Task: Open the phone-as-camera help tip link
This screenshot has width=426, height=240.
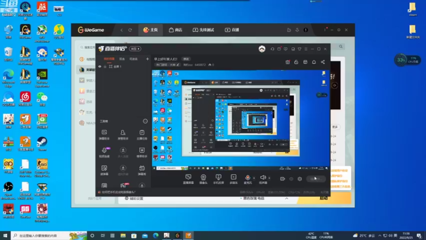Action: tap(118, 192)
